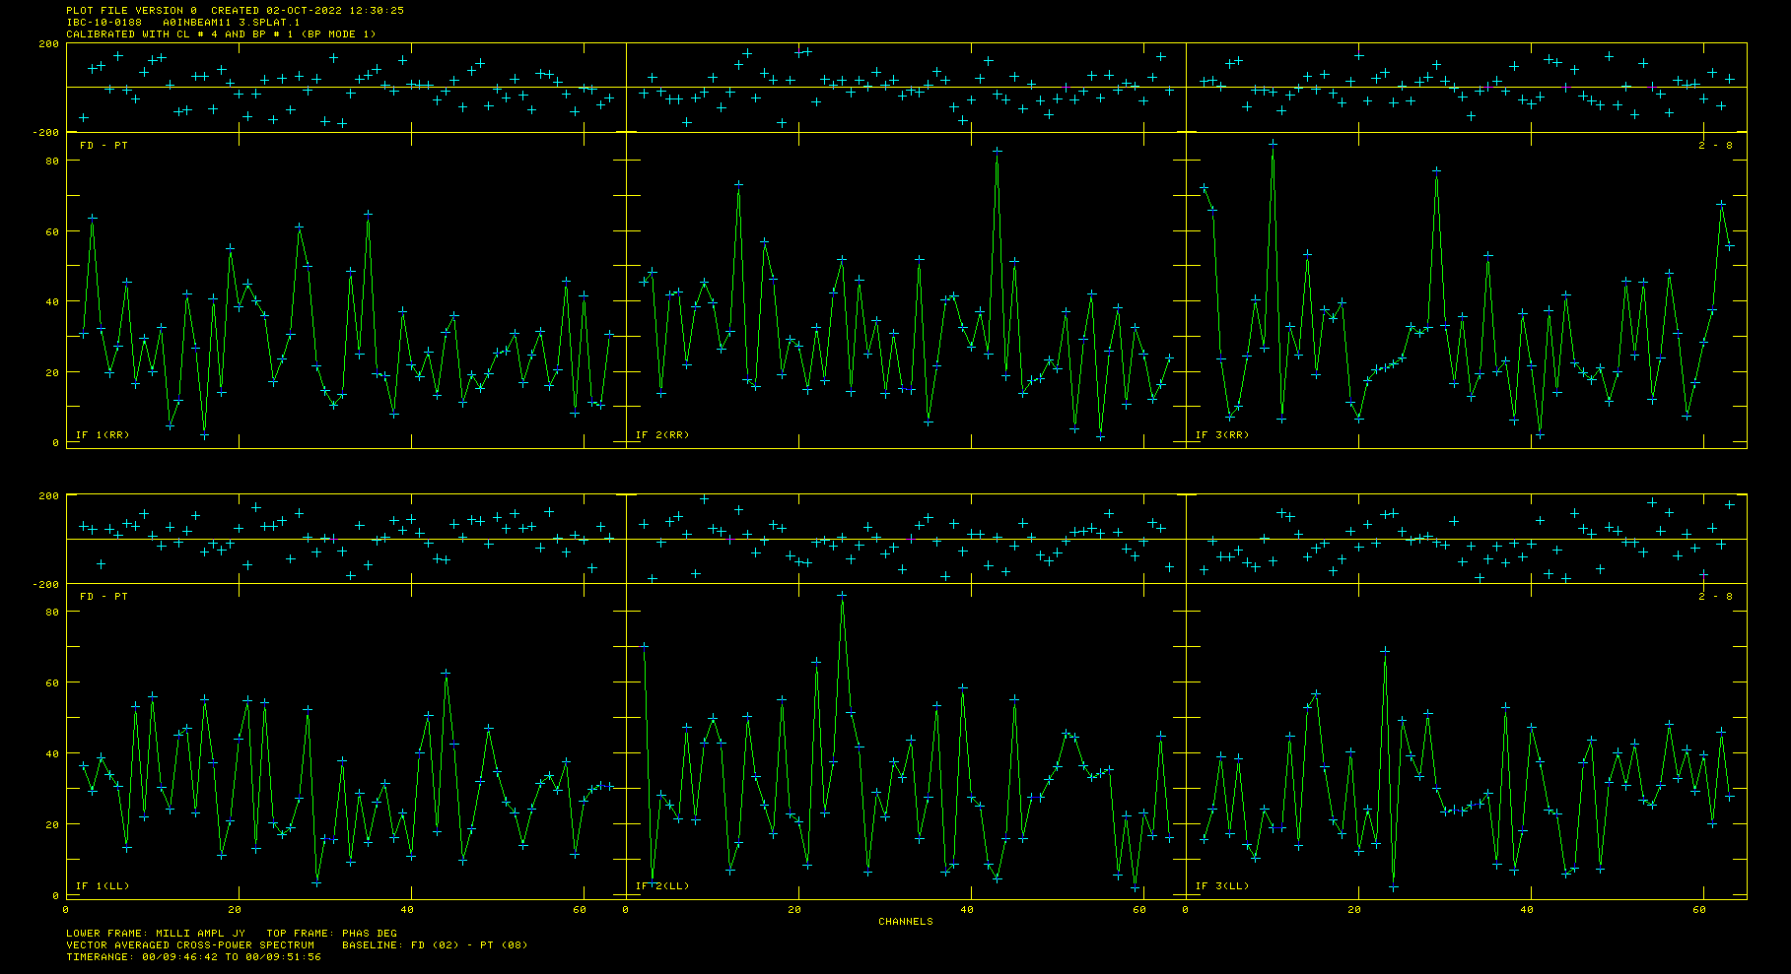The image size is (1791, 974).
Task: Click the IF 3(RR) panel label
Action: (1222, 435)
